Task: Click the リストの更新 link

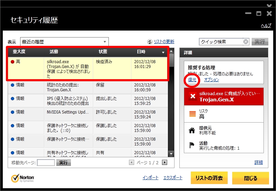Action: pyautogui.click(x=164, y=42)
